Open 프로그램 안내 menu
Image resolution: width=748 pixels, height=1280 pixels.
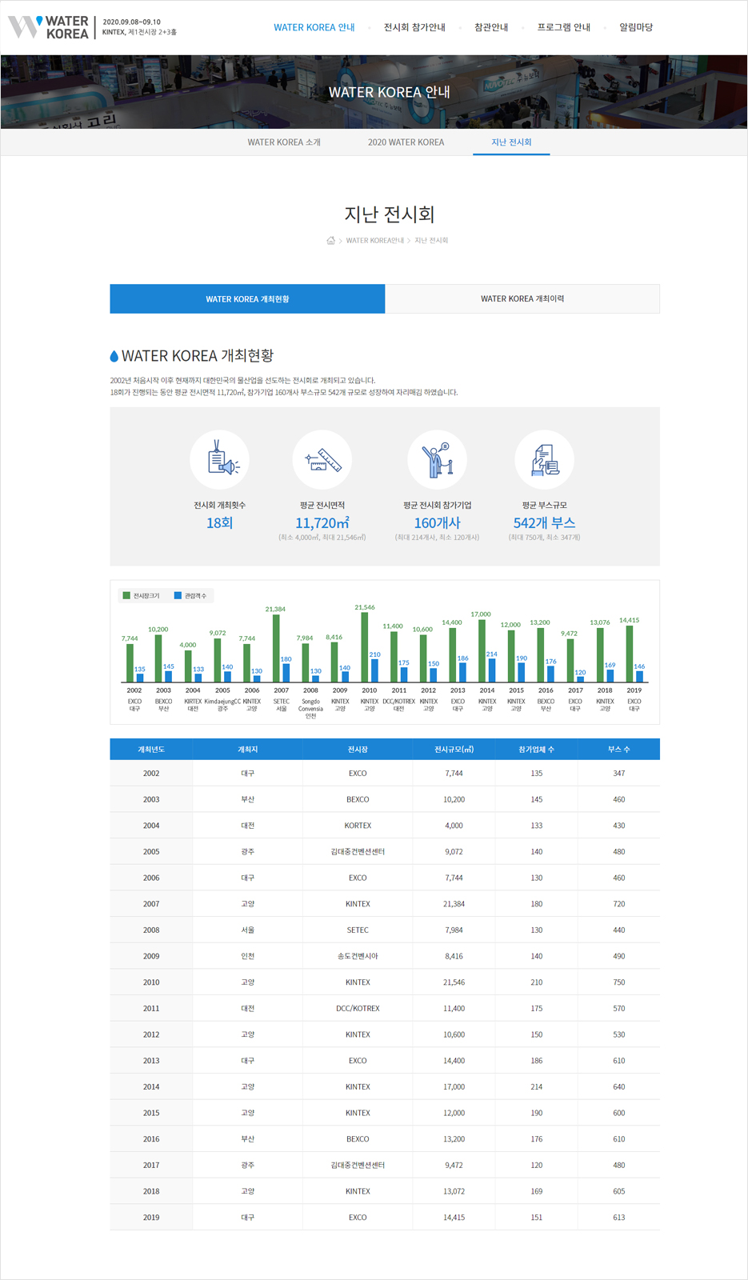pos(564,27)
